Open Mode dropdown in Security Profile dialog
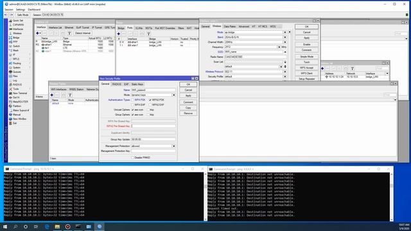This screenshot has height=231, width=411. (173, 95)
